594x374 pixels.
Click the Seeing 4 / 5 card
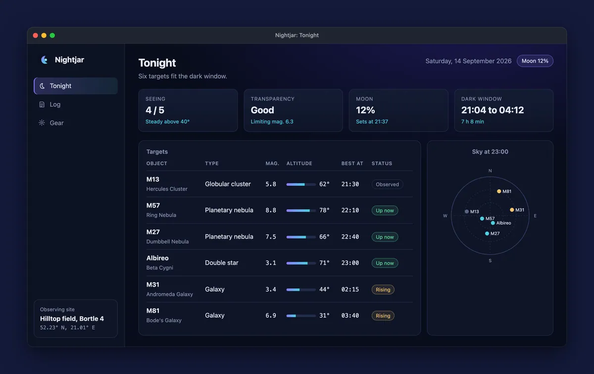(x=188, y=110)
